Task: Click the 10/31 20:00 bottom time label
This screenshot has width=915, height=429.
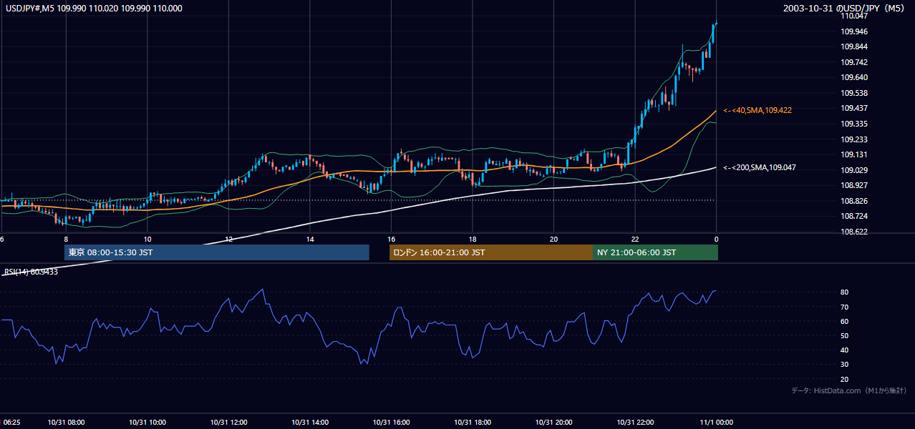Action: coord(553,423)
